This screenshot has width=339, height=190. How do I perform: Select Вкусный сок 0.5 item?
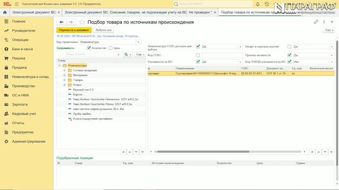83,90
